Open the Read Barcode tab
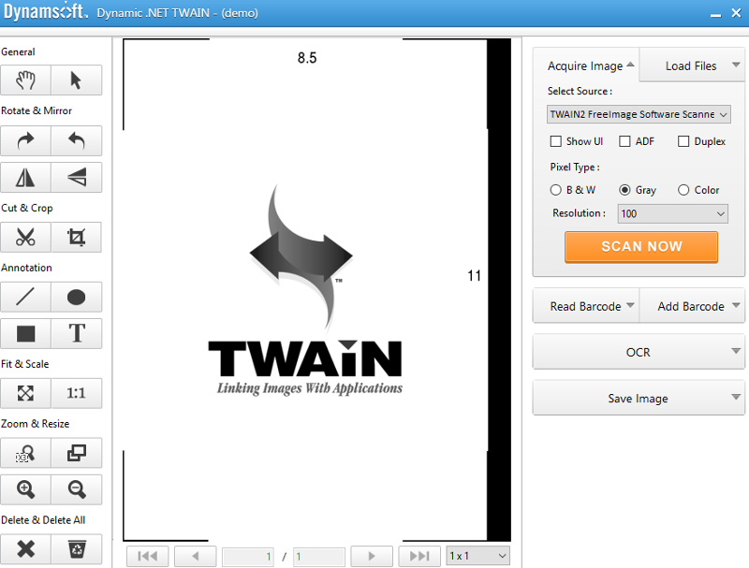Screen dimensions: 749x568 (x=585, y=306)
